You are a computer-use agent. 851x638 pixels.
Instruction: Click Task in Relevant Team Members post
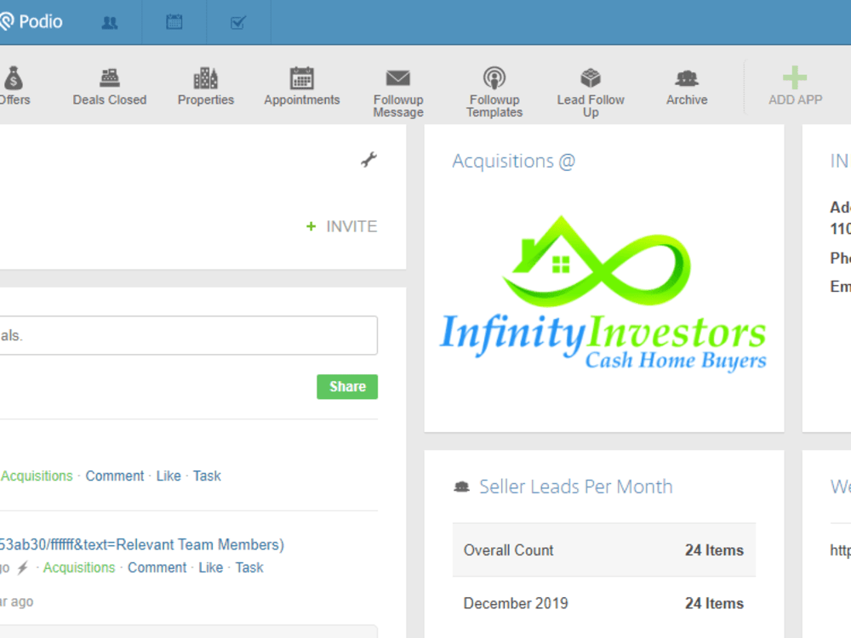(x=249, y=567)
